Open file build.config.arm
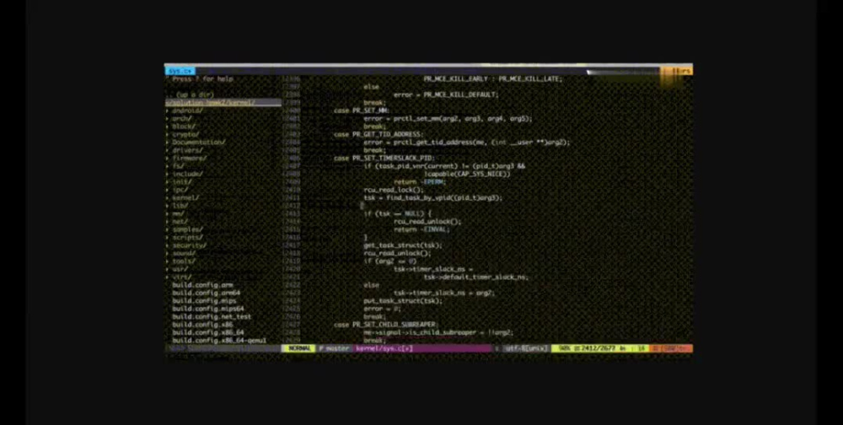This screenshot has height=425, width=843. [x=202, y=285]
